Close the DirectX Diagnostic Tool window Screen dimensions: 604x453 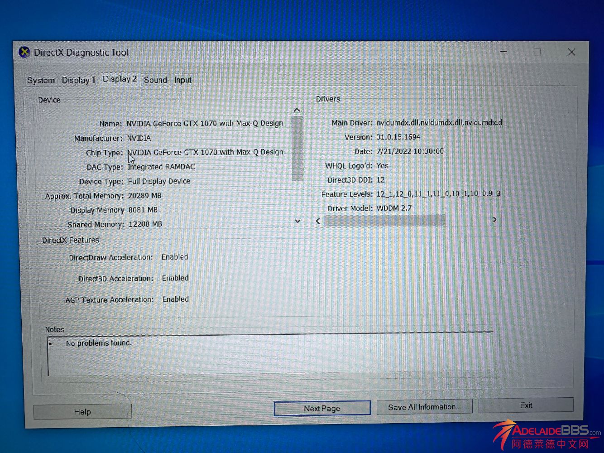571,52
